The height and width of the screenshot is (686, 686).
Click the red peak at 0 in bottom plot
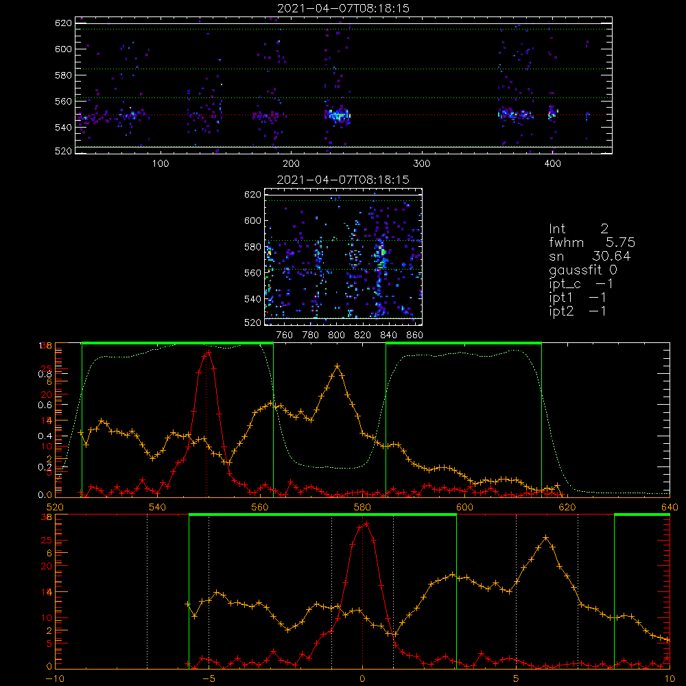point(366,523)
